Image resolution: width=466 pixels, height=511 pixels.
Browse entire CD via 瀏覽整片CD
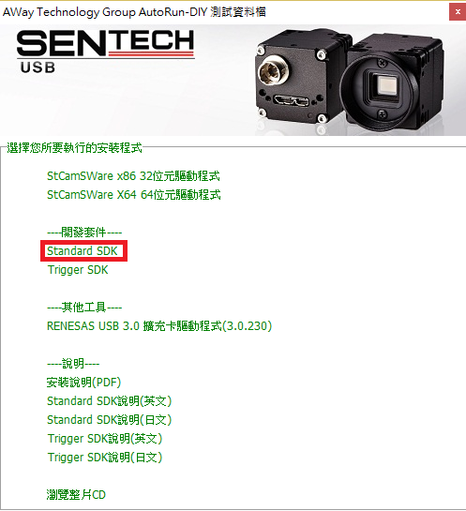76,495
